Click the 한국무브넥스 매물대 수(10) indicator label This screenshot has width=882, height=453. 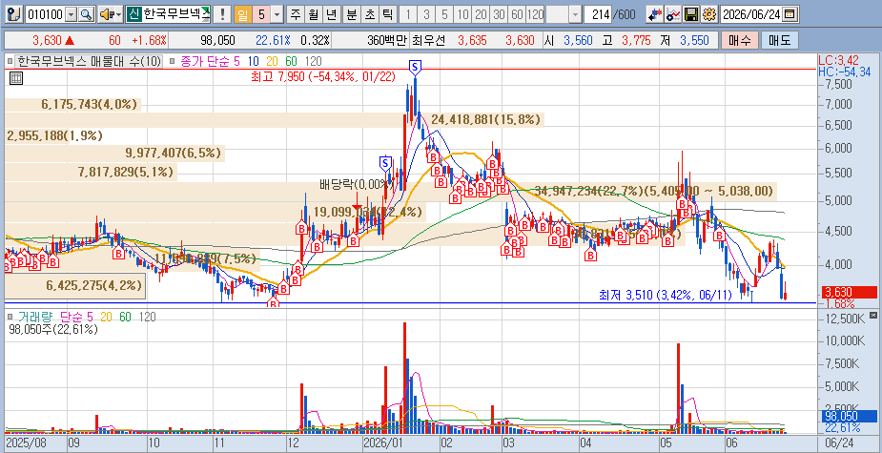coord(89,60)
